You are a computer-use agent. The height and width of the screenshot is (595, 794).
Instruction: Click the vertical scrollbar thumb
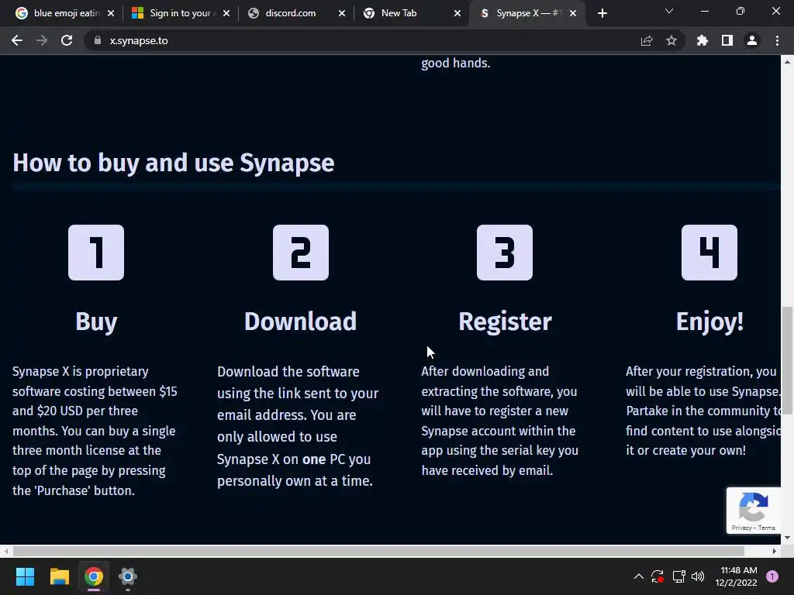coord(787,360)
